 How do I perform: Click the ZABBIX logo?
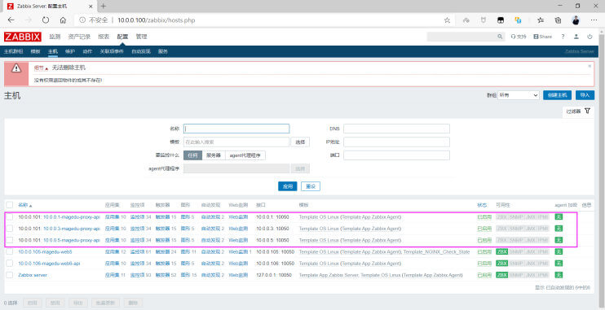[22, 37]
